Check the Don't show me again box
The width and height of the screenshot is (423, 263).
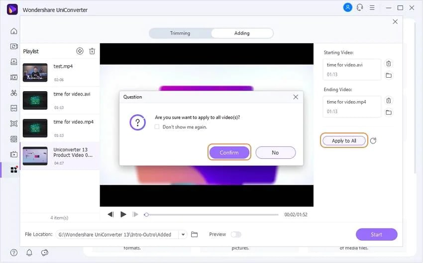(x=157, y=127)
